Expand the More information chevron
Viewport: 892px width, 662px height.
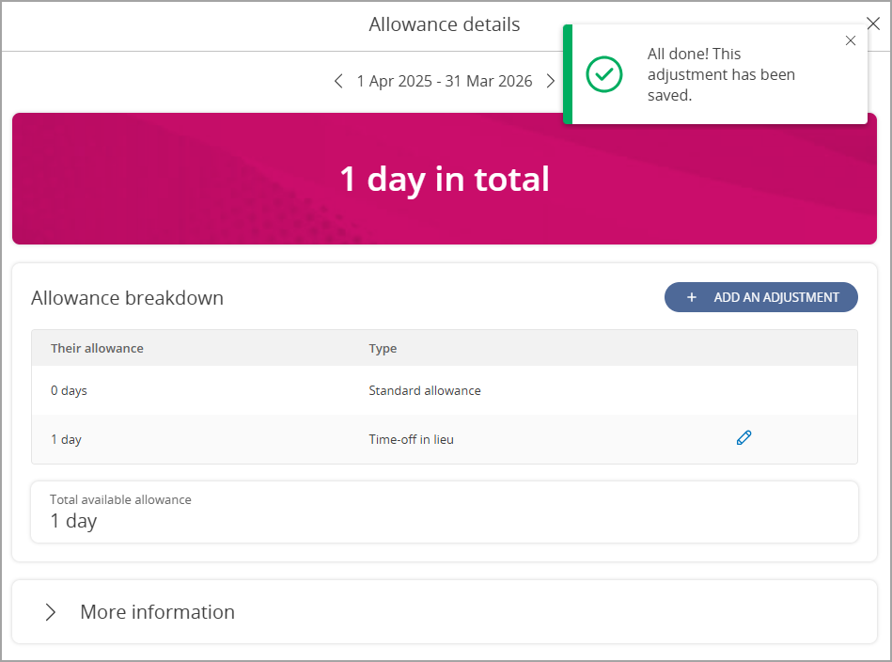coord(51,612)
